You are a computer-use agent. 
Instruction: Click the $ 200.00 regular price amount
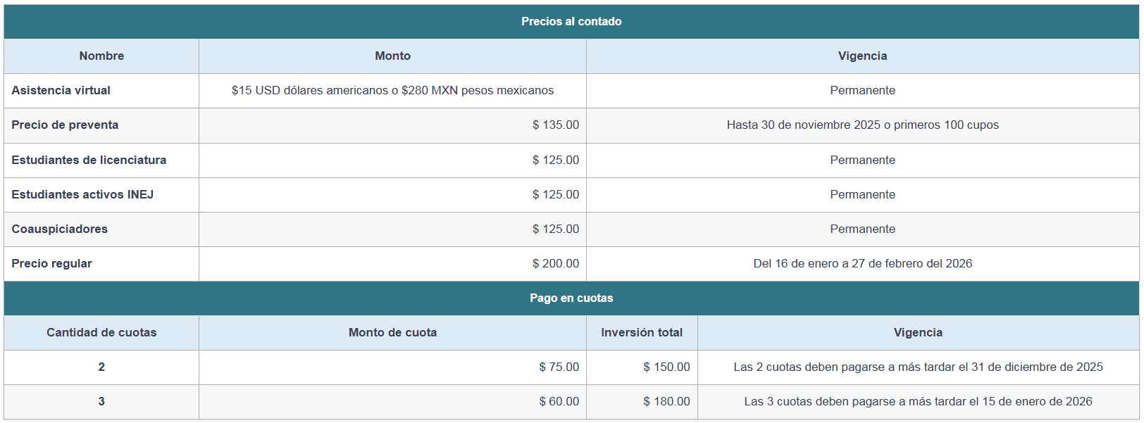[555, 264]
